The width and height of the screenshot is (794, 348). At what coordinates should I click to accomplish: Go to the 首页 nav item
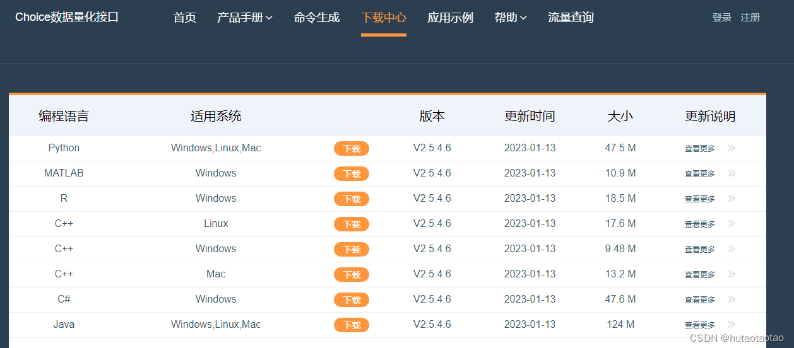tap(185, 18)
